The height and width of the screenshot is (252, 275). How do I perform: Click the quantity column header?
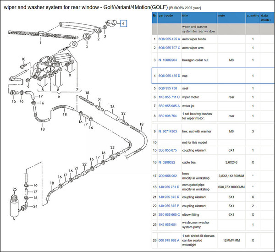pyautogui.click(x=253, y=16)
